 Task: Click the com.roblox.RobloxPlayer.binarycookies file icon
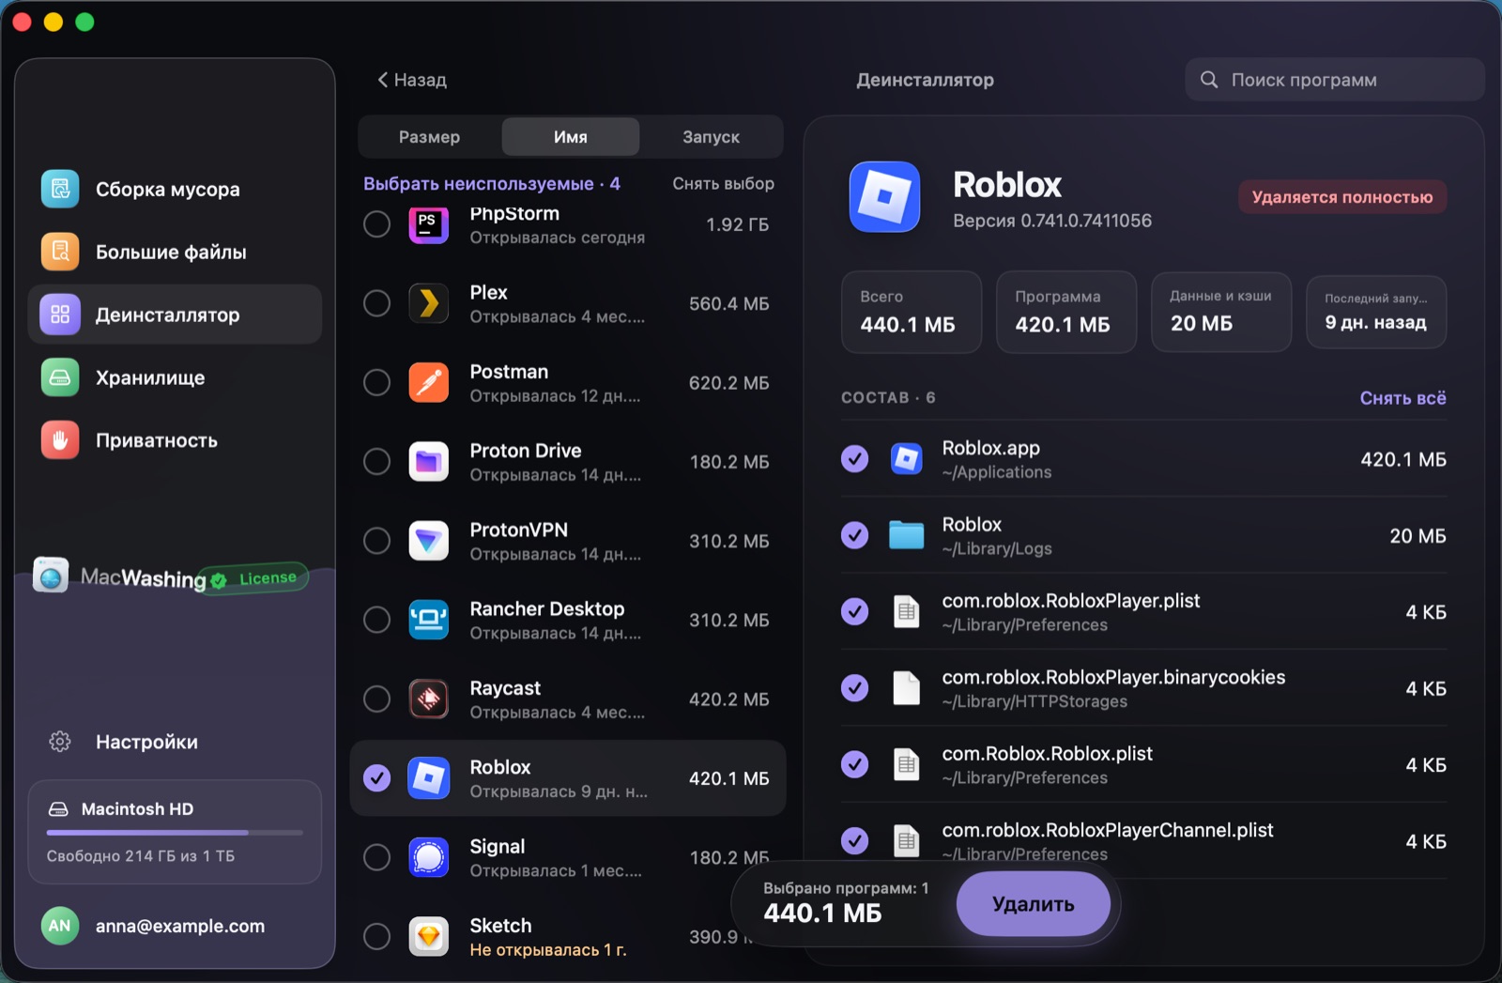pyautogui.click(x=906, y=688)
